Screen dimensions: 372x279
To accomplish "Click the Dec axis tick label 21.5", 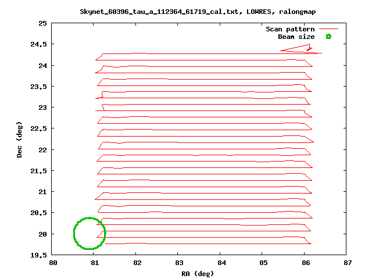I will click(x=38, y=171).
